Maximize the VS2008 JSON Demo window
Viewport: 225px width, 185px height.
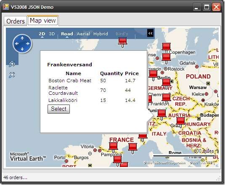[206, 7]
